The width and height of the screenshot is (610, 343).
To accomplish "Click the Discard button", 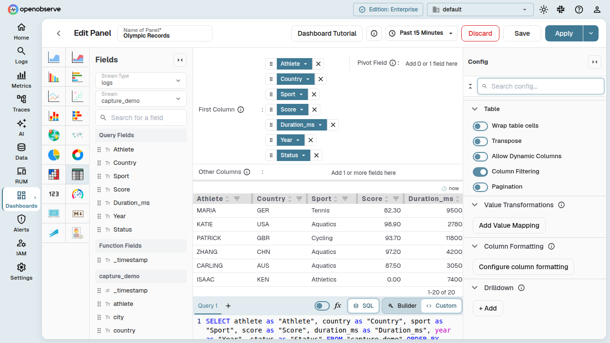I will (x=480, y=33).
